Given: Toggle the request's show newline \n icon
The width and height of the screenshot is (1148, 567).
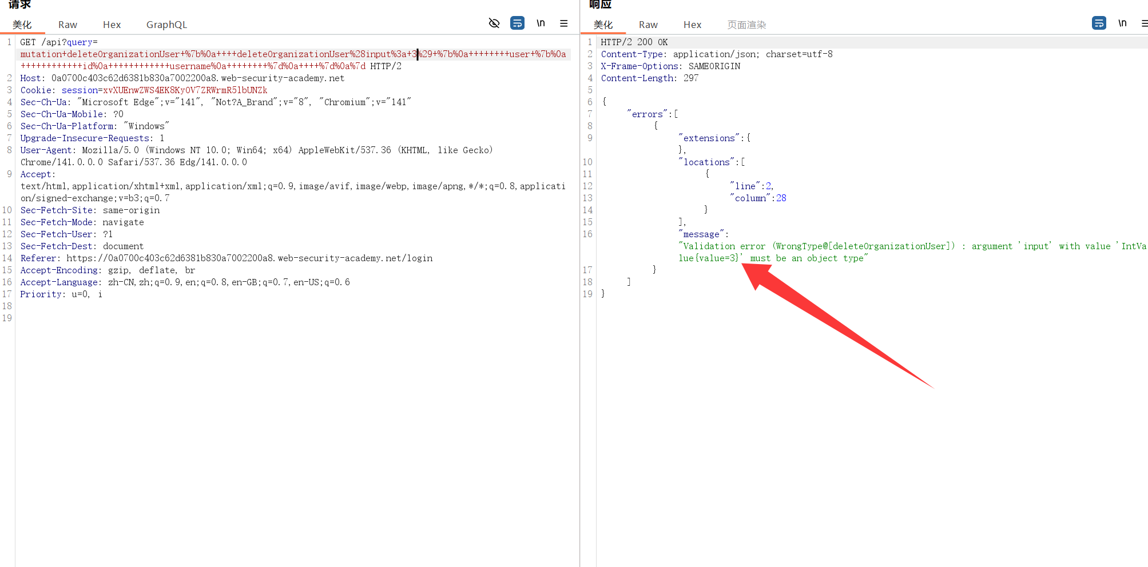Looking at the screenshot, I should [x=541, y=23].
